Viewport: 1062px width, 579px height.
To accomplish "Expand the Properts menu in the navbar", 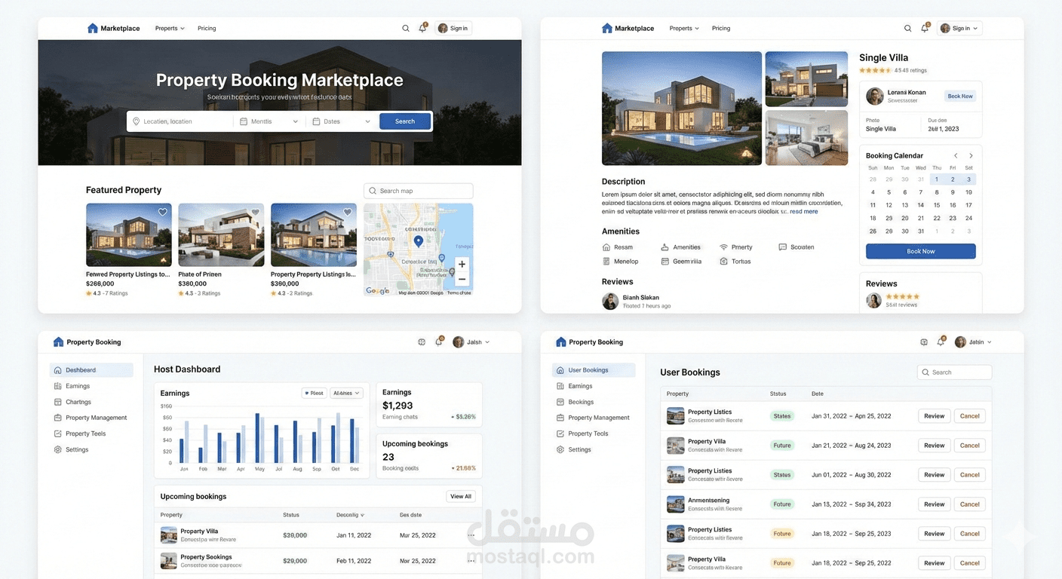I will [x=169, y=28].
